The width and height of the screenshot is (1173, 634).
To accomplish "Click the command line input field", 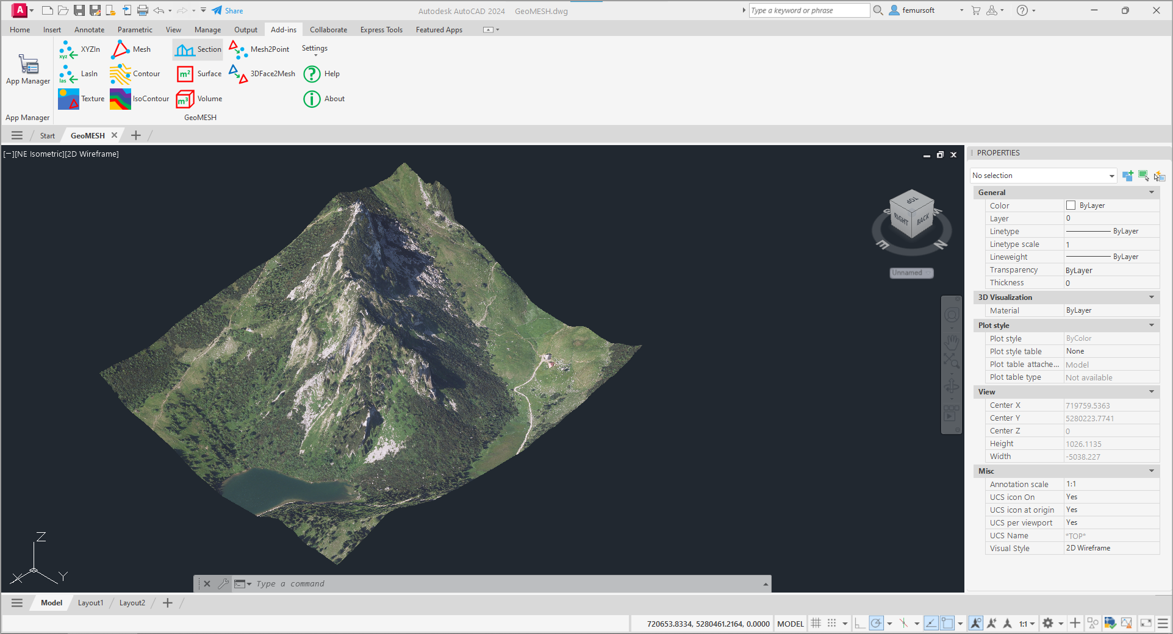I will 506,583.
